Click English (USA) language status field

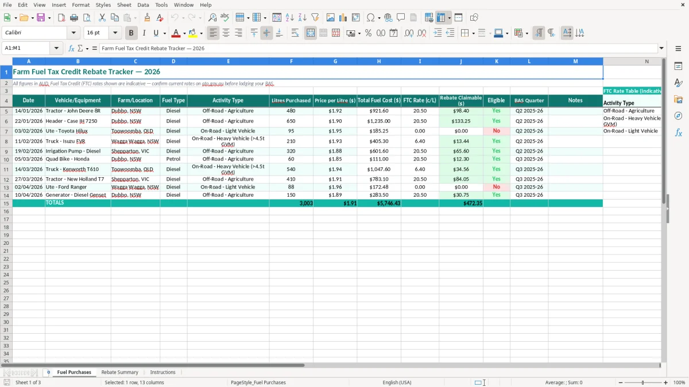(397, 382)
